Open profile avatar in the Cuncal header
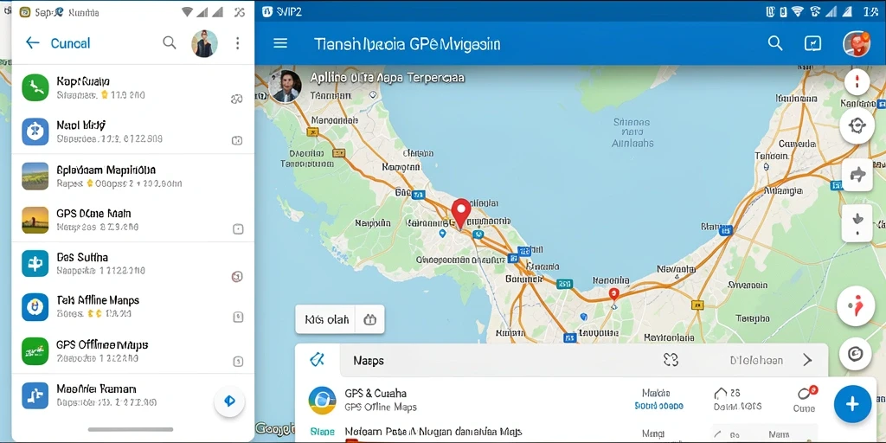Viewport: 886px width, 443px height. tap(204, 43)
